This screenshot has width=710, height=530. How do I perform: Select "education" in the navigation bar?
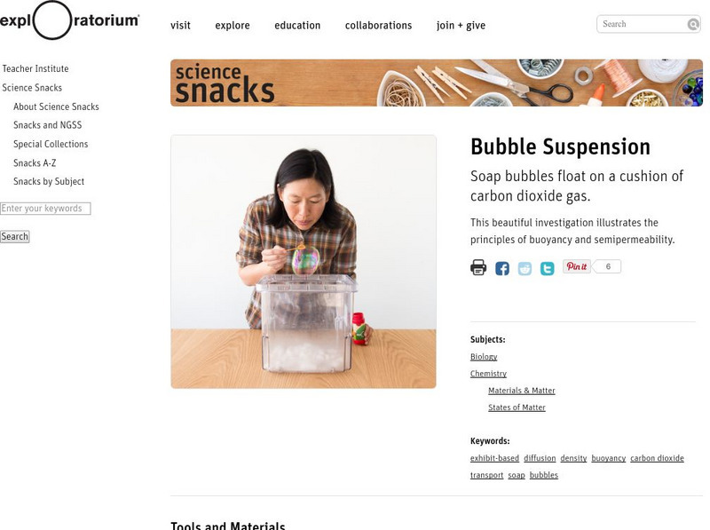[x=297, y=26]
